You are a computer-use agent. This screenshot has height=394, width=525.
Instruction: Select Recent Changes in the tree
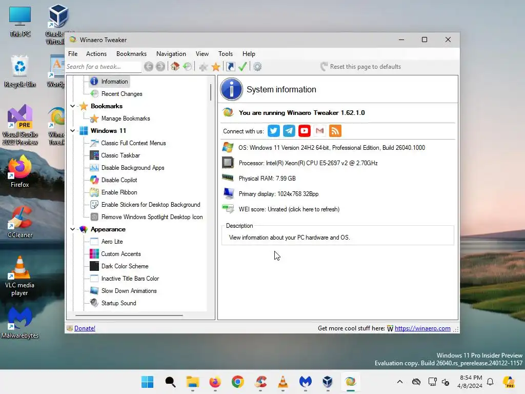point(122,94)
